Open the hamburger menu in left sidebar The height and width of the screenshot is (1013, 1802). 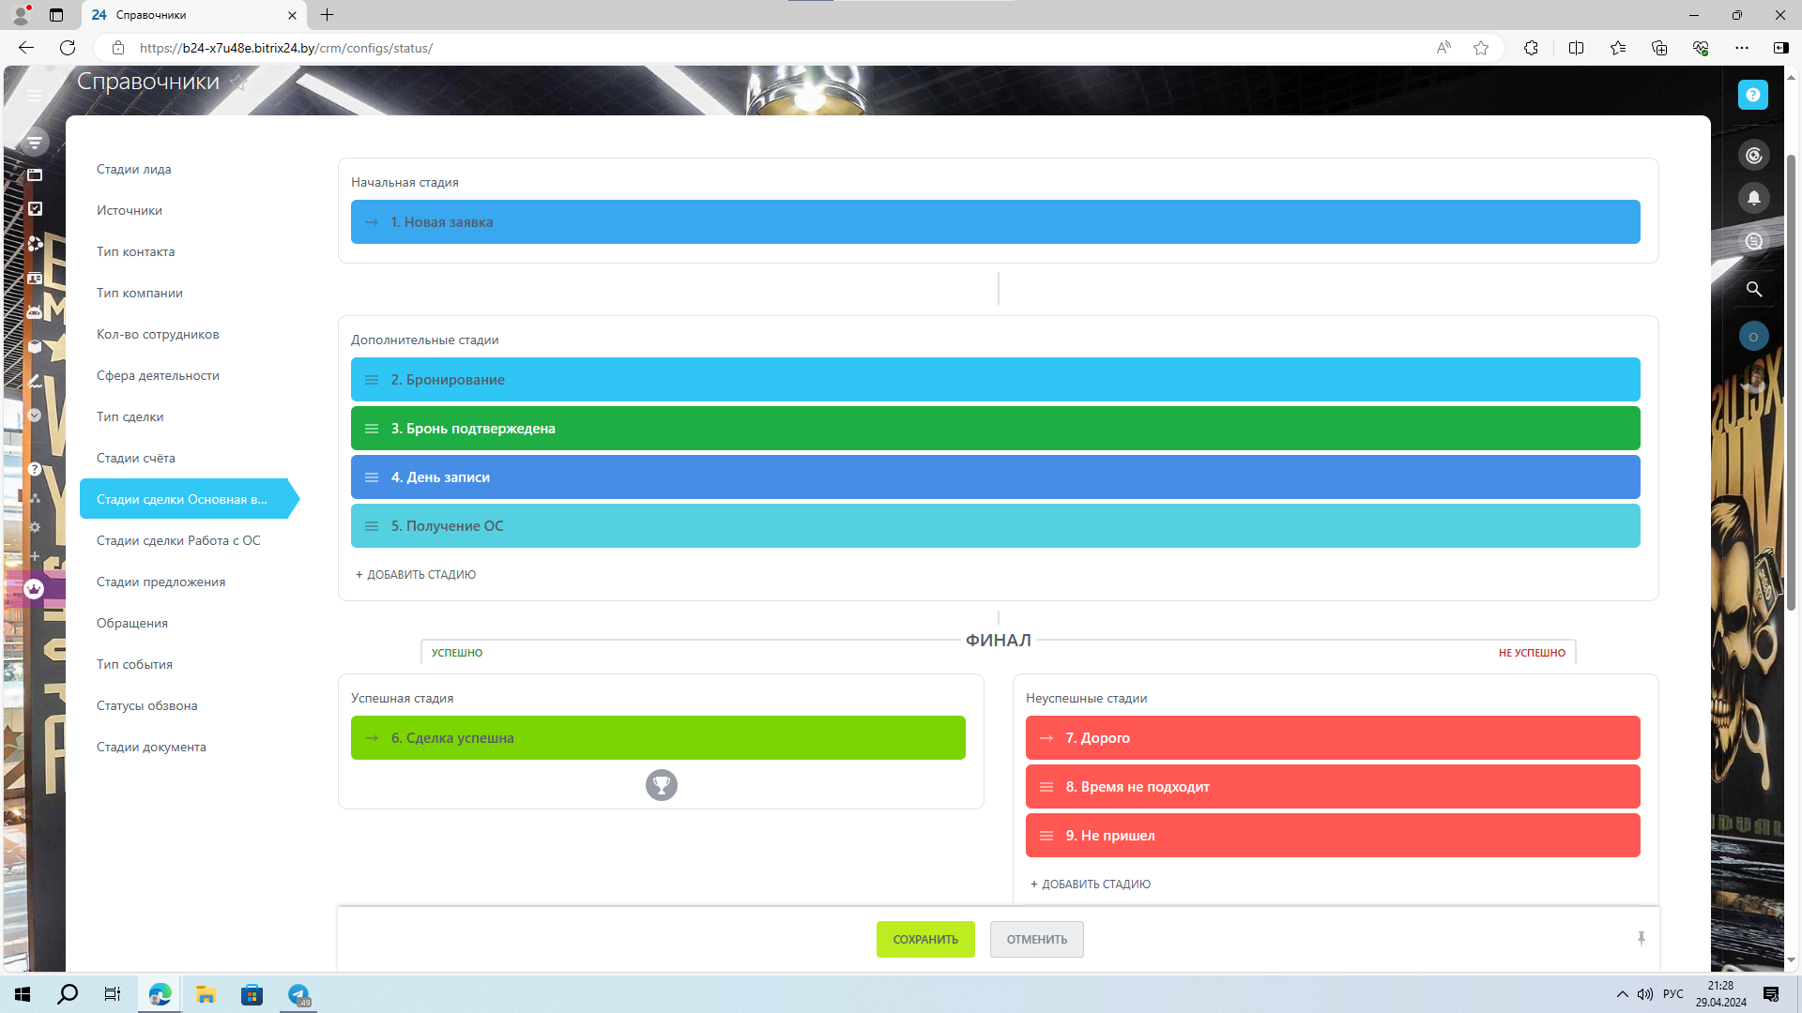coord(35,95)
